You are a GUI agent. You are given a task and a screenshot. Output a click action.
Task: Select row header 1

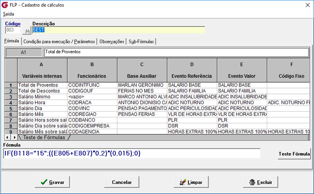pos(11,85)
